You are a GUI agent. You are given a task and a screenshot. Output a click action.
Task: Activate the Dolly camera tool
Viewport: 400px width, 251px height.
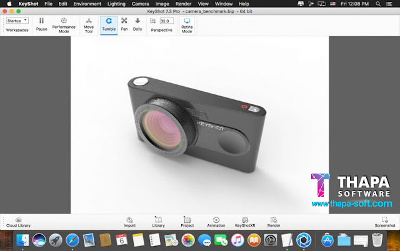pyautogui.click(x=137, y=24)
